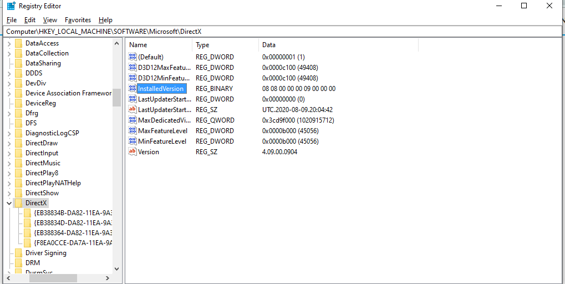Click the DeviceReg folder icon

[x=19, y=103]
